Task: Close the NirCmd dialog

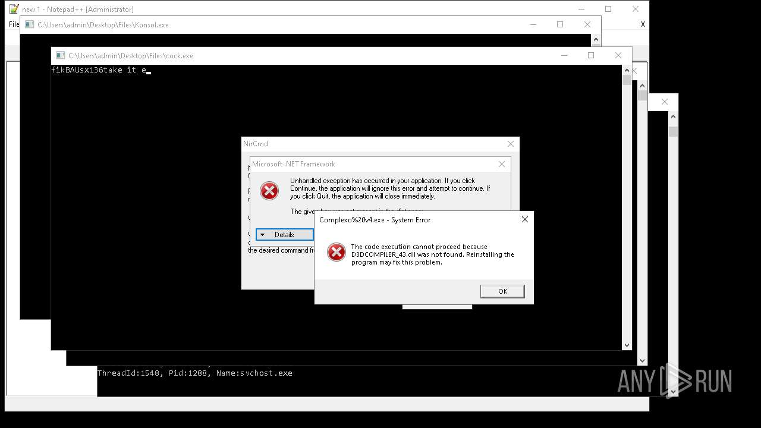Action: [510, 144]
